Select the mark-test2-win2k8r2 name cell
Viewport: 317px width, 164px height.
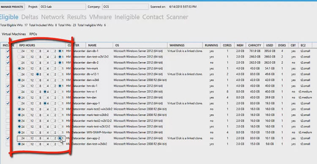pyautogui.click(x=99, y=109)
